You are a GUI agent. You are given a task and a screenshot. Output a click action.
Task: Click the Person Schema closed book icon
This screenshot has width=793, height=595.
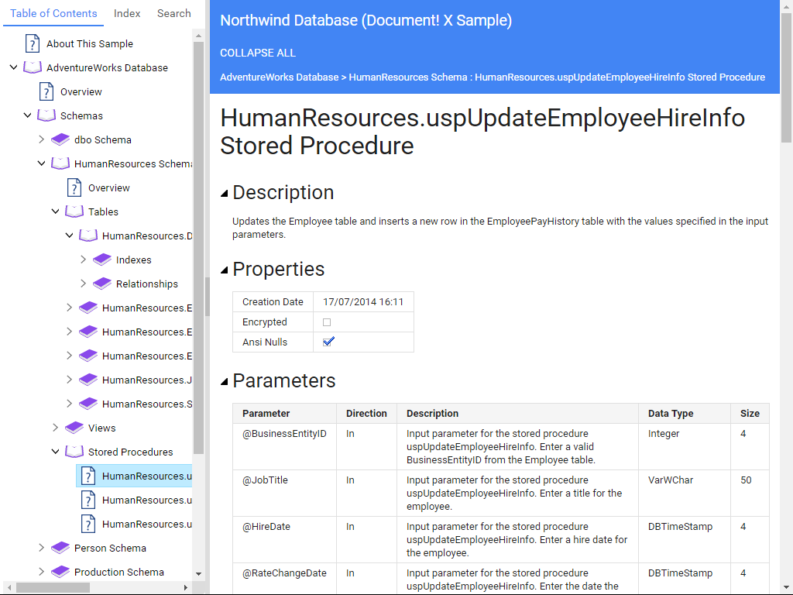point(60,548)
